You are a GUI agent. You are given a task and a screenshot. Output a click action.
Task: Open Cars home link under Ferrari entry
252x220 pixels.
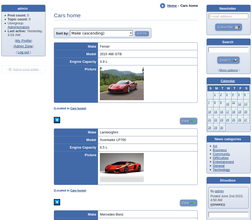(78, 108)
